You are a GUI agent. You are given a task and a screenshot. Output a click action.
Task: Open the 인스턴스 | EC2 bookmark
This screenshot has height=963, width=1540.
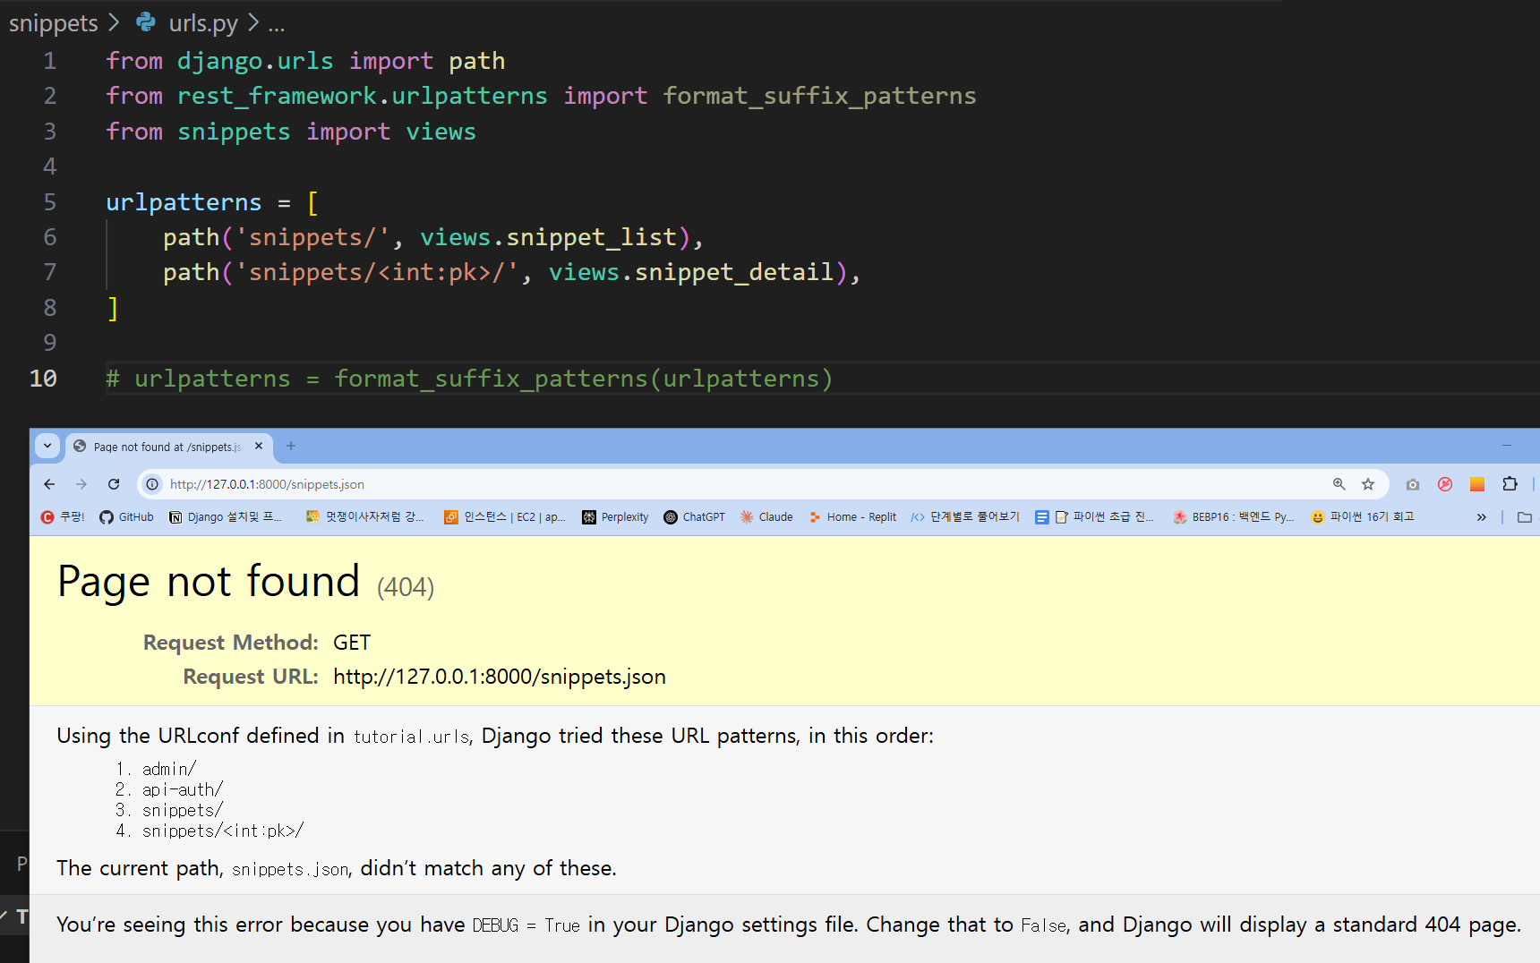pyautogui.click(x=505, y=517)
